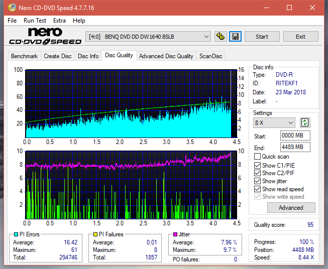The image size is (328, 269).
Task: Switch to the Create Disc tab
Action: click(x=58, y=56)
